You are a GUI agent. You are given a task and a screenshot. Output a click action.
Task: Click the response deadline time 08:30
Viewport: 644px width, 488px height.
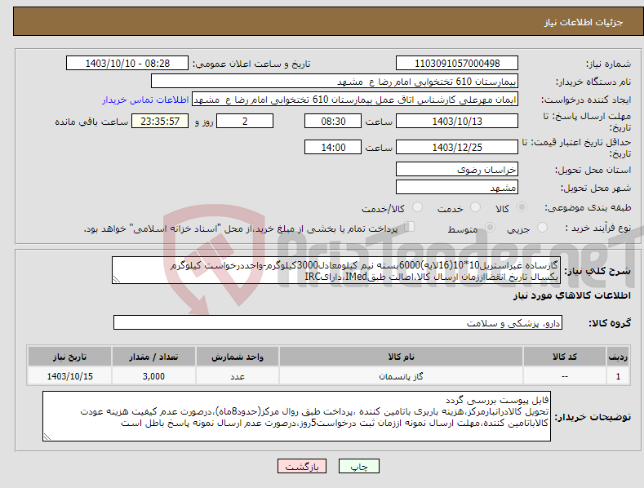[x=333, y=121]
